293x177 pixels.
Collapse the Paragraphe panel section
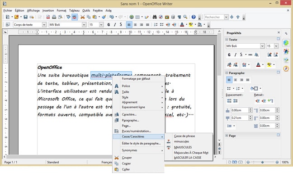tap(227, 73)
